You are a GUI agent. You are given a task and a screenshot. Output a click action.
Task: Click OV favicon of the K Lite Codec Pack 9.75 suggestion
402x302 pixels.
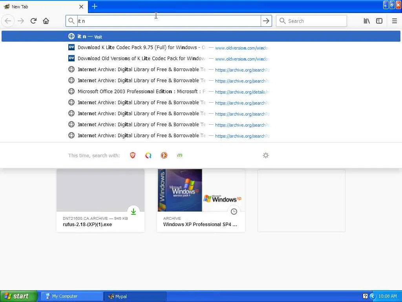click(71, 47)
